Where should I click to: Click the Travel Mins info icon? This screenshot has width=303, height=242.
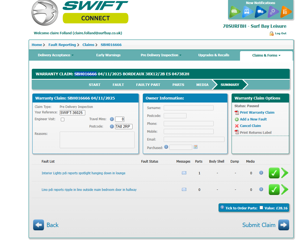(x=112, y=119)
